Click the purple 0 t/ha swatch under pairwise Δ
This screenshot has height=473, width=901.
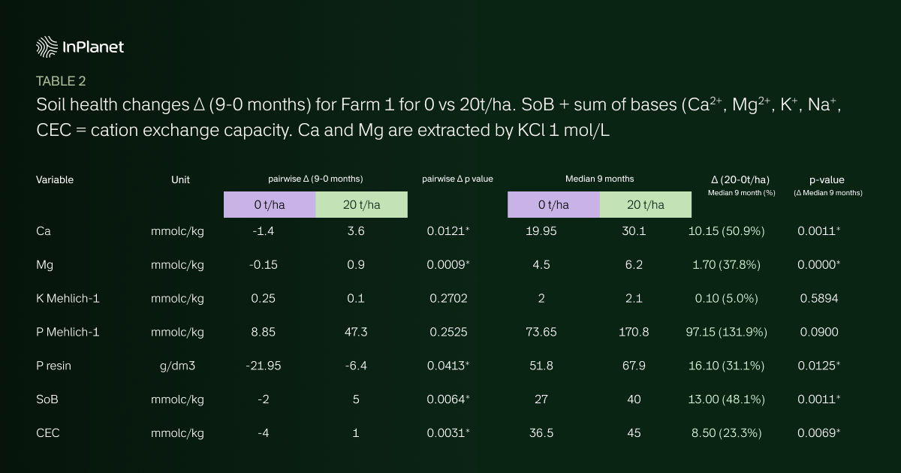269,205
